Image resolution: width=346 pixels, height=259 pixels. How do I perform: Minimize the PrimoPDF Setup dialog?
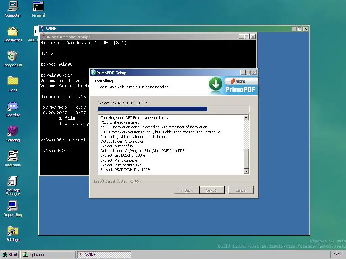pyautogui.click(x=243, y=73)
